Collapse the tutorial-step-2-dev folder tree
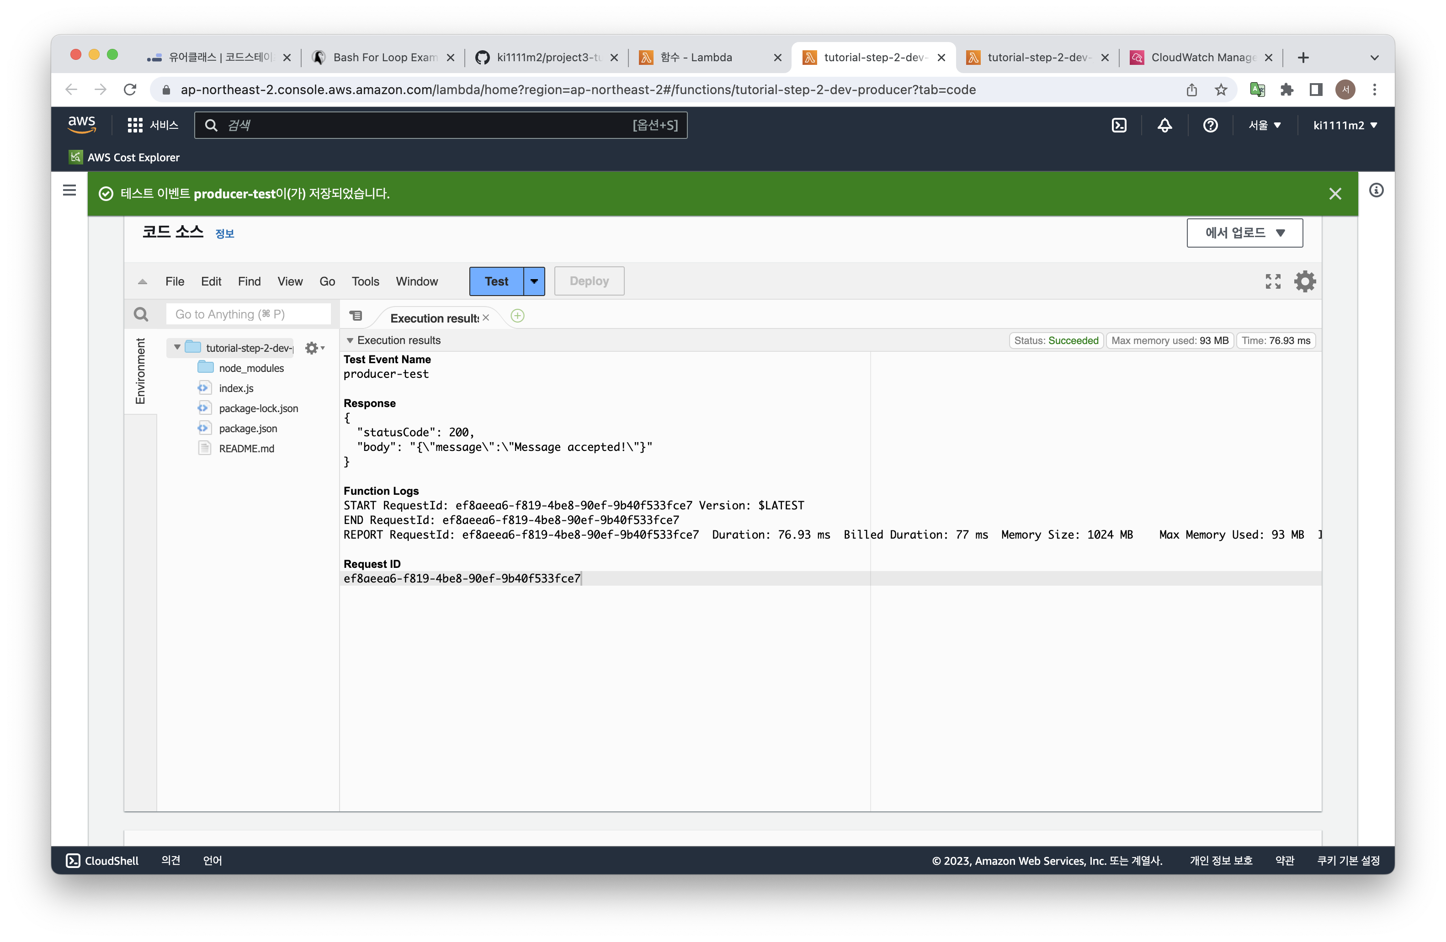 click(177, 347)
